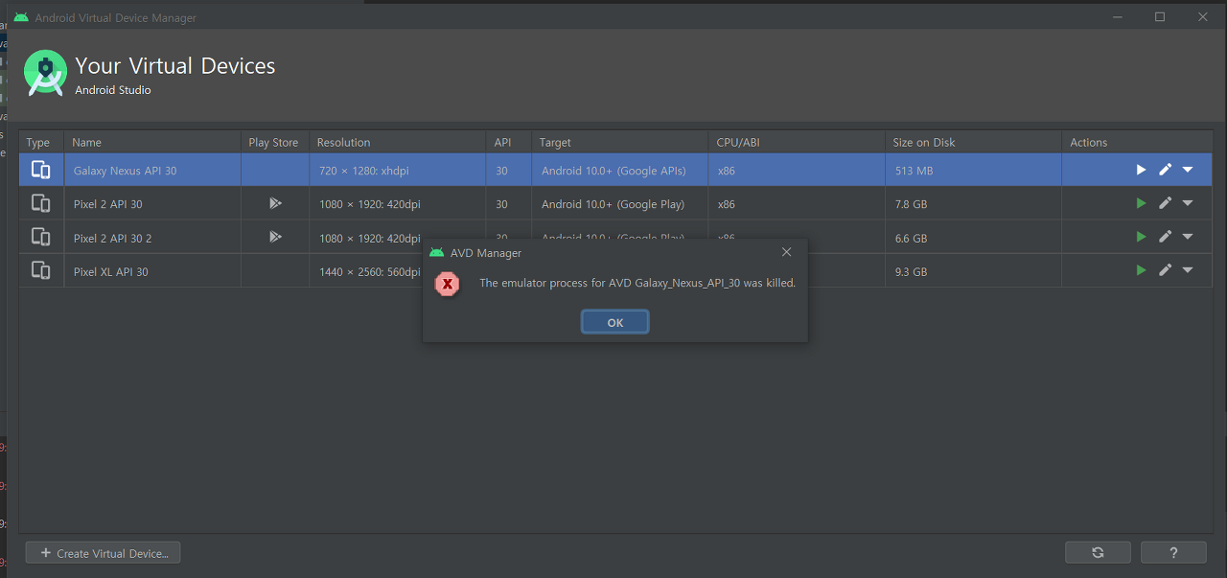
Task: Select the Pixel XL API 30 name cell
Action: [x=152, y=271]
